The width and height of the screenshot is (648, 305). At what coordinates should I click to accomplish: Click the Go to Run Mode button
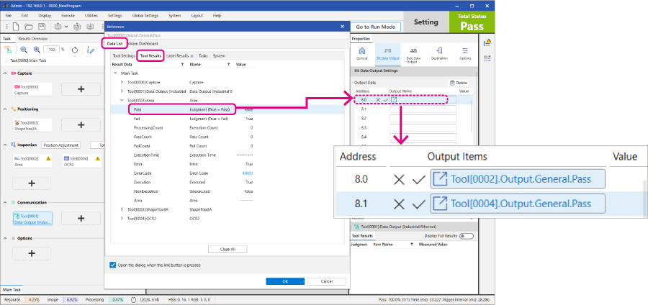point(375,26)
